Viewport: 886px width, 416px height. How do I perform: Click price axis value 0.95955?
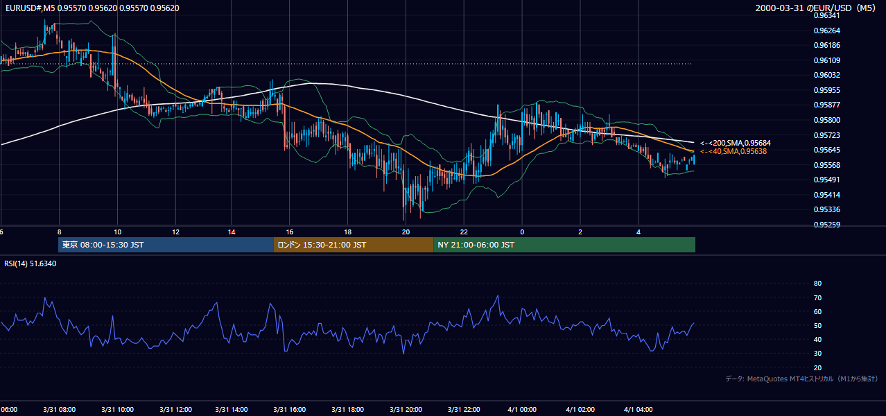coord(826,90)
